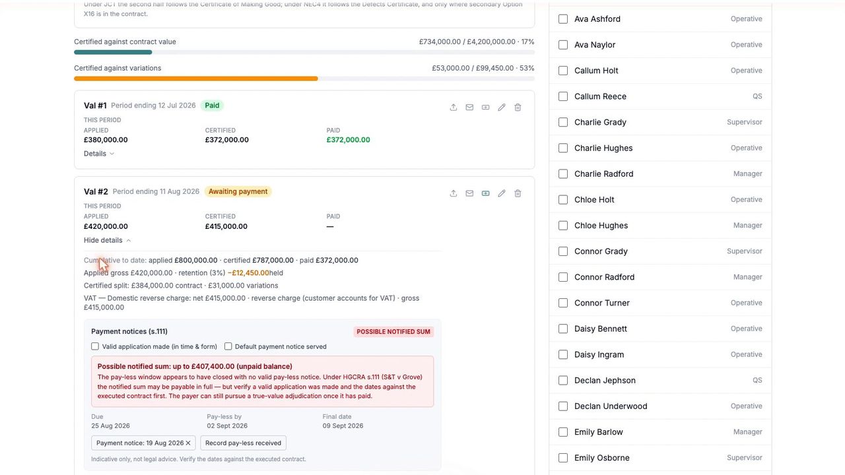Click the email envelope icon on Val #1
Viewport: 845px width, 475px height.
(x=469, y=107)
